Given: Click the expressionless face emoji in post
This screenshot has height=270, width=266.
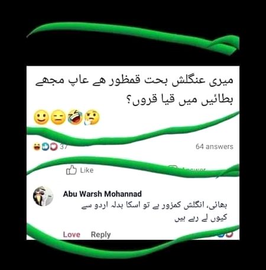Looking at the screenshot, I should (x=58, y=117).
